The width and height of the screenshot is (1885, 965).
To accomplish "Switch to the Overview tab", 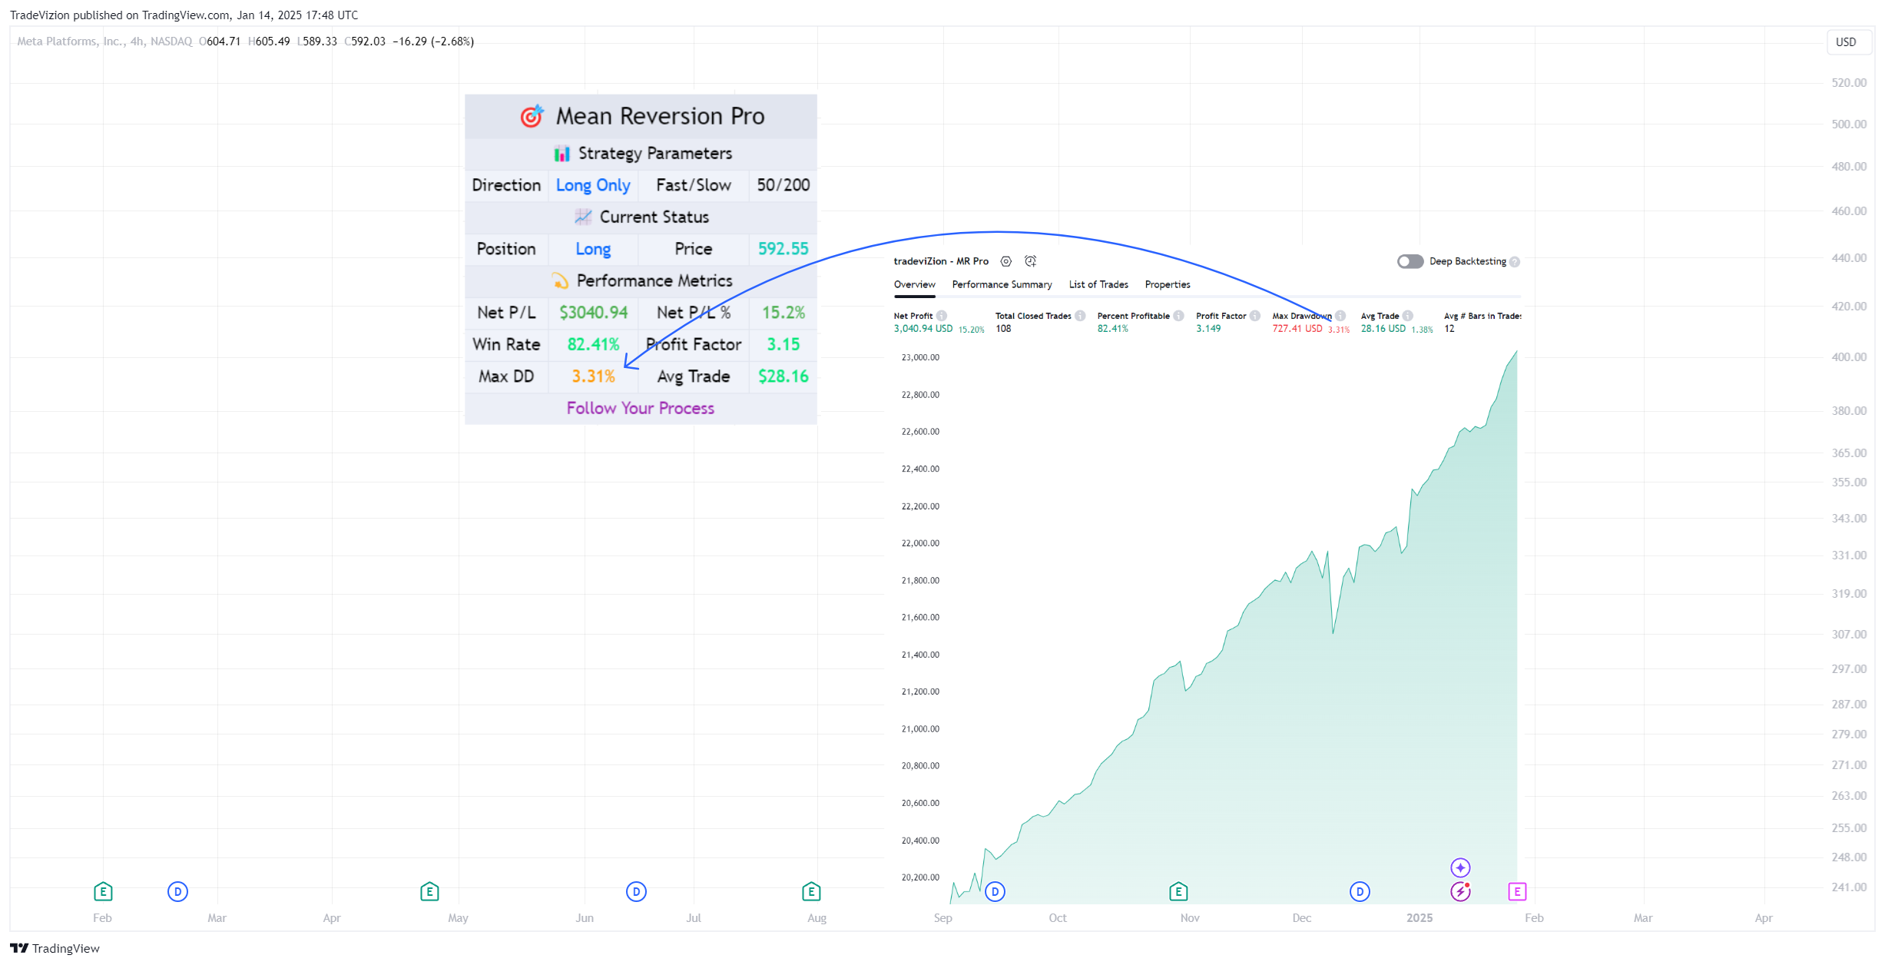I will (915, 284).
